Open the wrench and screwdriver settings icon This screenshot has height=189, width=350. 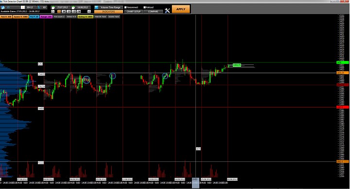[167, 10]
